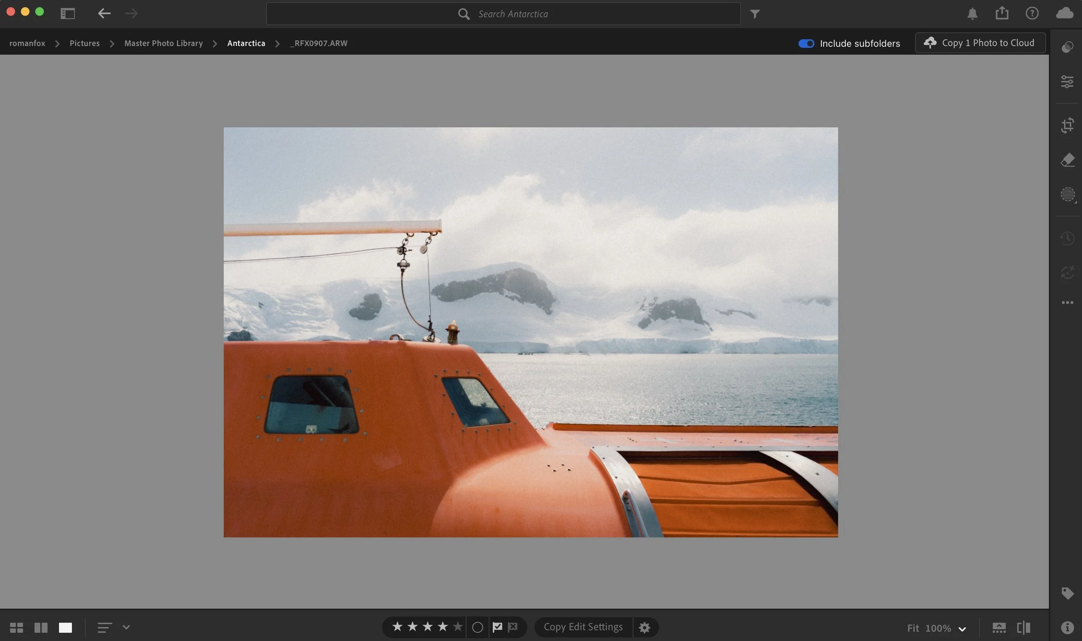Flag photo as picked

(x=497, y=627)
